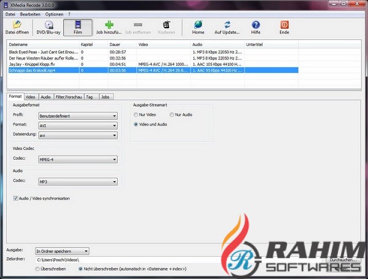Select the Nicht überschreiben radio button
This screenshot has width=368, height=279.
click(80, 269)
